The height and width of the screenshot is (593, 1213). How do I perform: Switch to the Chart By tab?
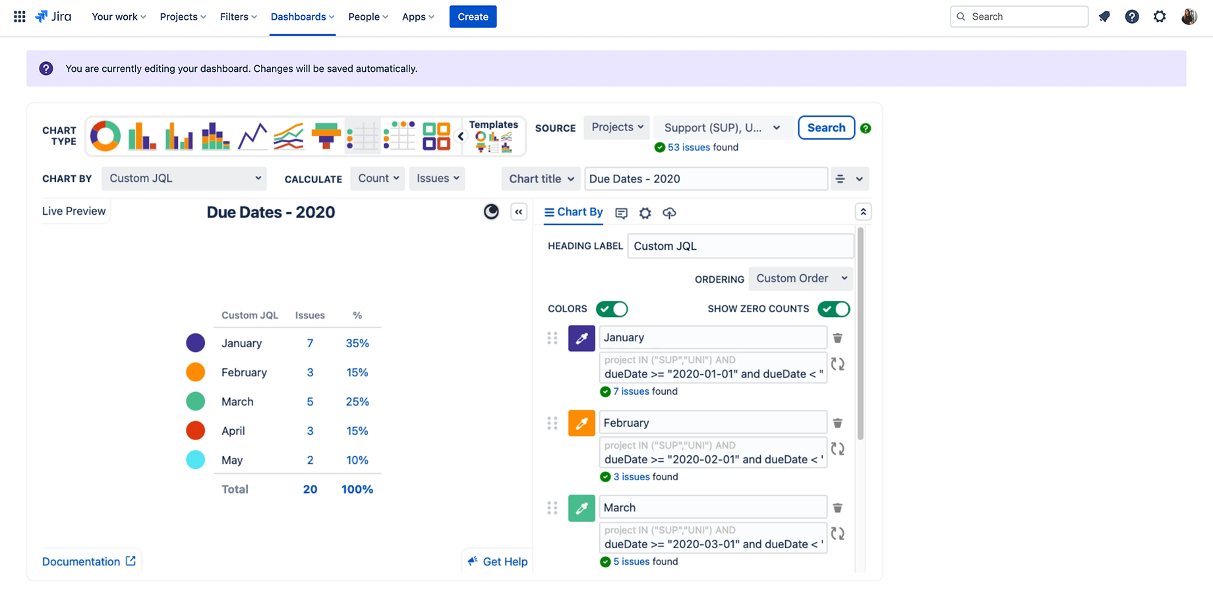point(573,212)
